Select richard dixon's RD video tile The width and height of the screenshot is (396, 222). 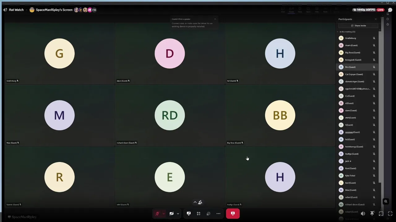[x=170, y=115]
